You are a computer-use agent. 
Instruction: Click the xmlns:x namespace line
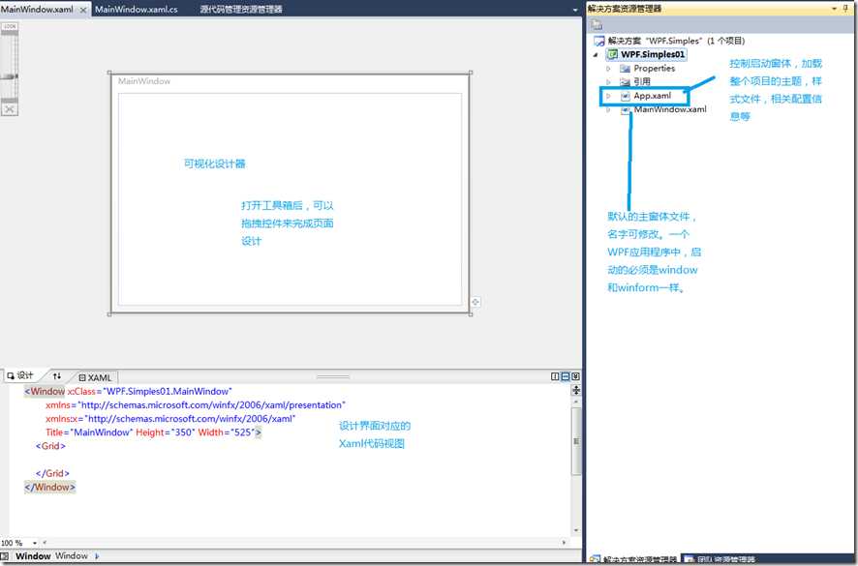tap(170, 419)
